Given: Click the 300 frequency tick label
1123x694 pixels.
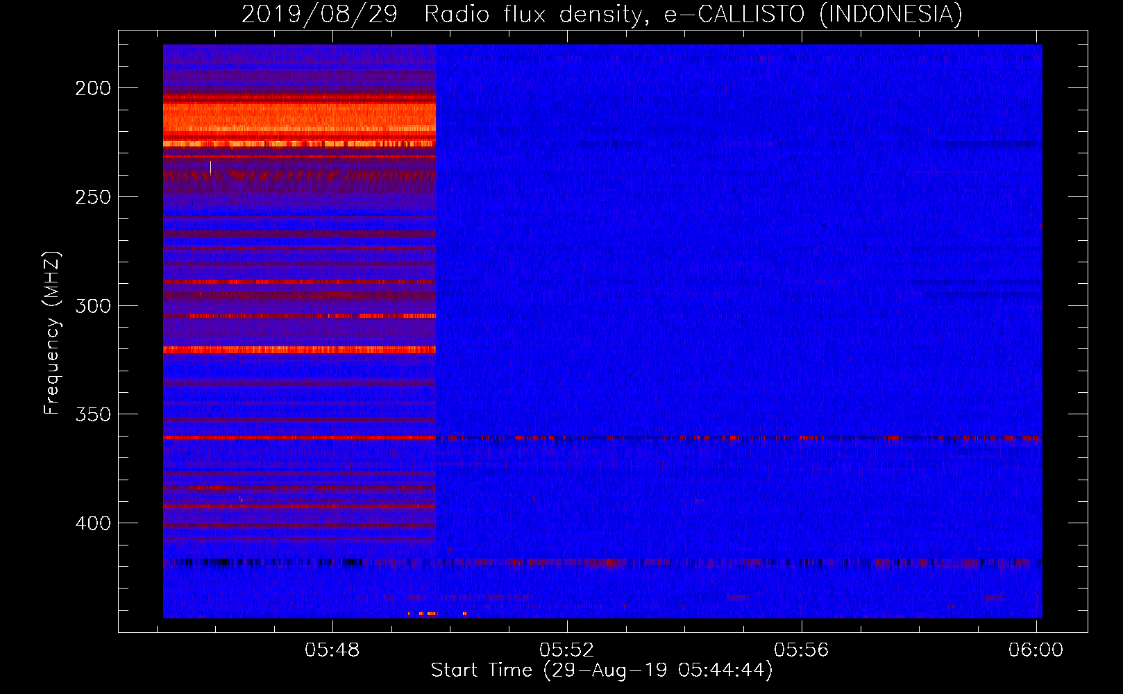Looking at the screenshot, I should coord(93,306).
